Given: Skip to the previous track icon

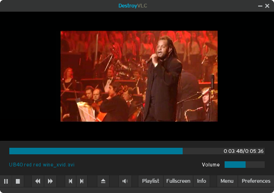Looking at the screenshot, I should pyautogui.click(x=71, y=181).
